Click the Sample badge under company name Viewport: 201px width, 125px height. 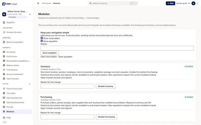[x=17, y=17]
